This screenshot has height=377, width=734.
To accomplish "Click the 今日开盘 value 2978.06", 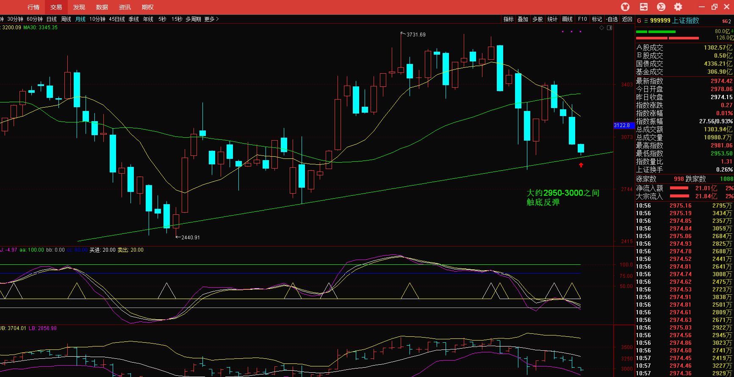I will tap(721, 89).
